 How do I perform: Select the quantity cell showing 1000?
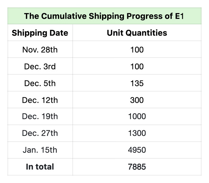pyautogui.click(x=137, y=116)
